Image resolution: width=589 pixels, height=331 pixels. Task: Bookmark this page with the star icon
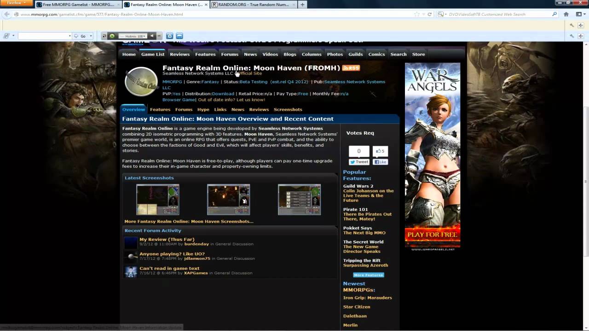[x=417, y=14]
